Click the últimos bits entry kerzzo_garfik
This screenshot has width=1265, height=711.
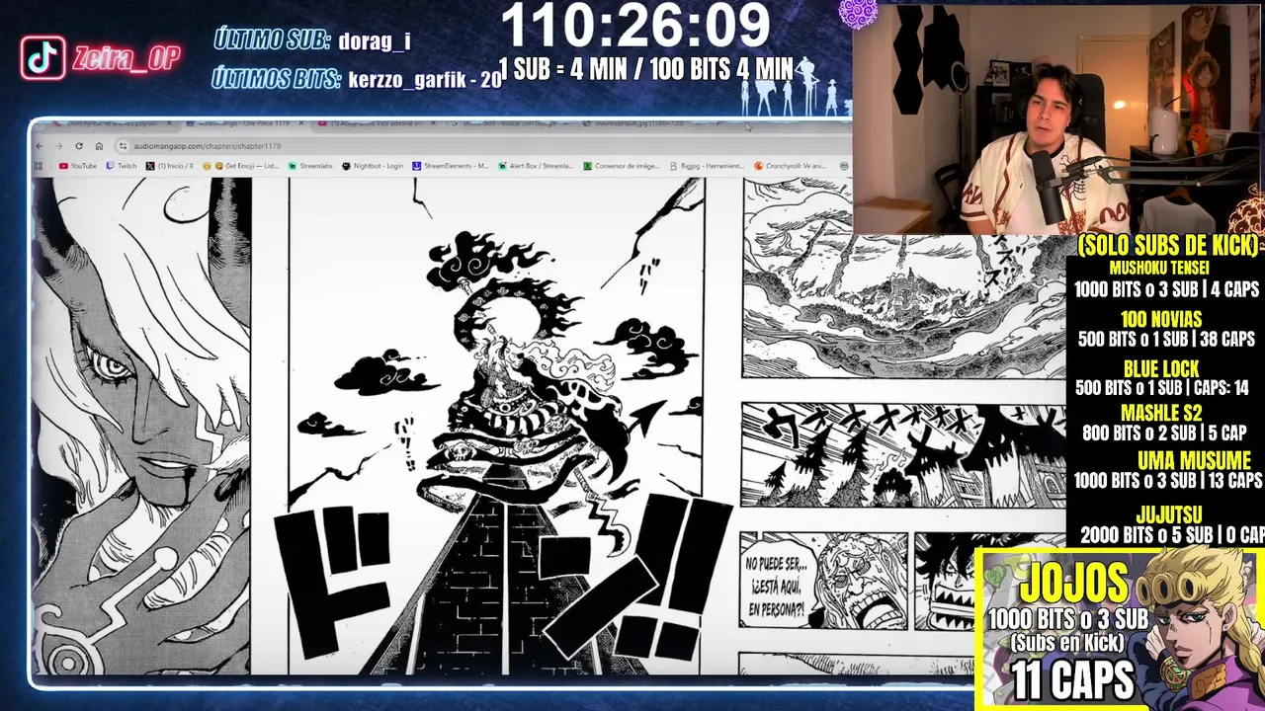click(x=425, y=80)
